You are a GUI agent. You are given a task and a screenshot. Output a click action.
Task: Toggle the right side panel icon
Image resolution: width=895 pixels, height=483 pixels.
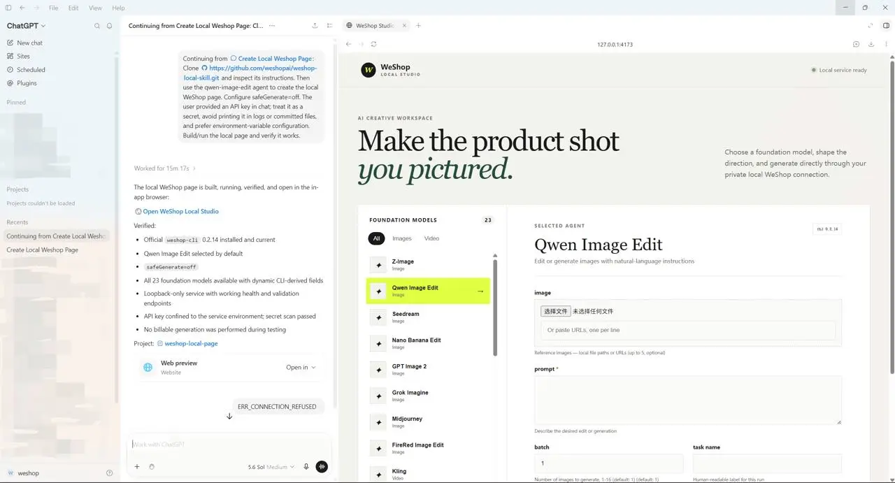pyautogui.click(x=886, y=26)
